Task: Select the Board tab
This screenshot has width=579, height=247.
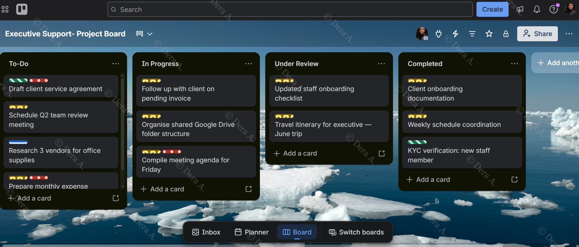Action: [x=297, y=232]
